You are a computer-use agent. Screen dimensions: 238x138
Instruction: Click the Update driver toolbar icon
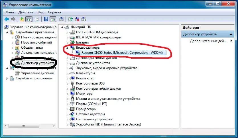70,19
